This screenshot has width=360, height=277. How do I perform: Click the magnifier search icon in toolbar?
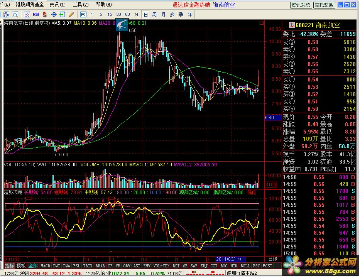(x=15, y=14)
